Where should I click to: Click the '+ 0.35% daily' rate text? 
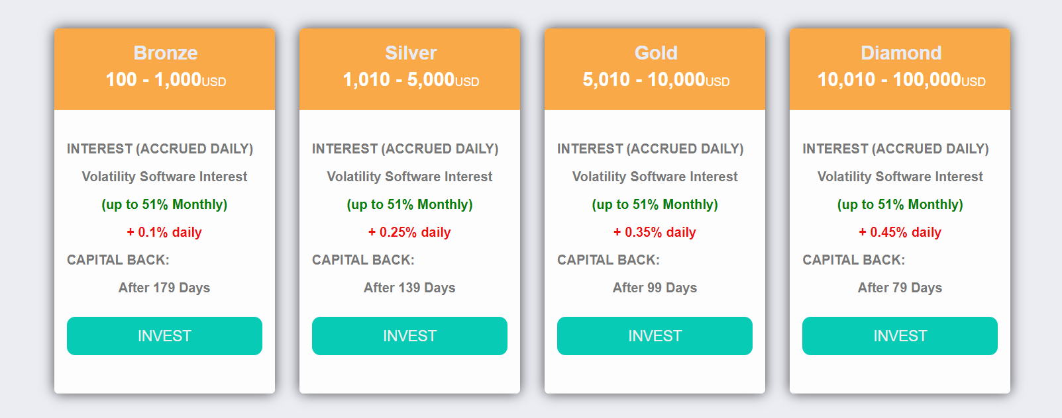coord(655,232)
